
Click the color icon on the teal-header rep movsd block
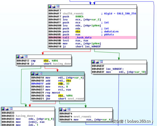32,74
